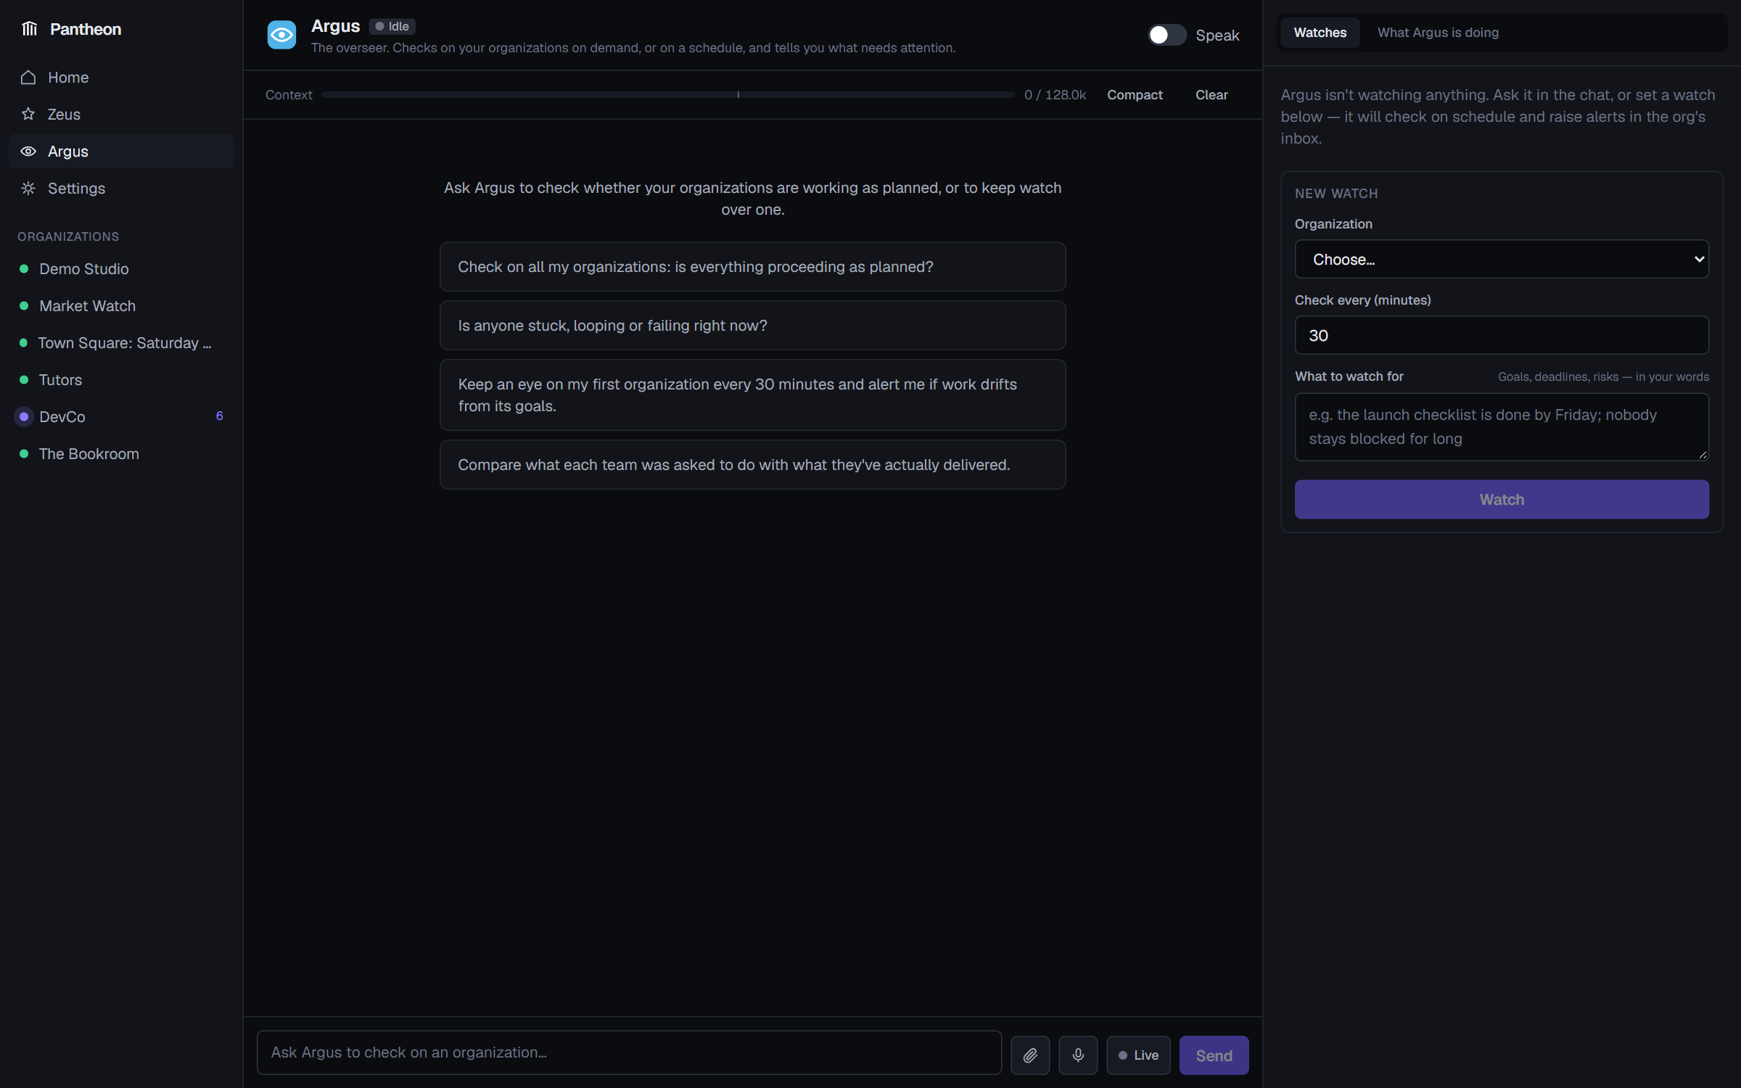The image size is (1741, 1088).
Task: Click the Ask Argus chat input
Action: pos(629,1053)
